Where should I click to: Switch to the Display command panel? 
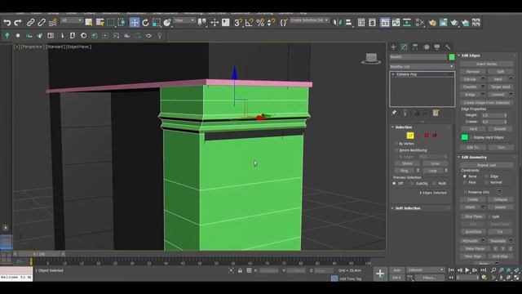coord(437,47)
